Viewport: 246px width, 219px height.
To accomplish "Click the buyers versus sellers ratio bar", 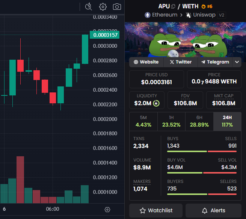I will pos(202,194).
